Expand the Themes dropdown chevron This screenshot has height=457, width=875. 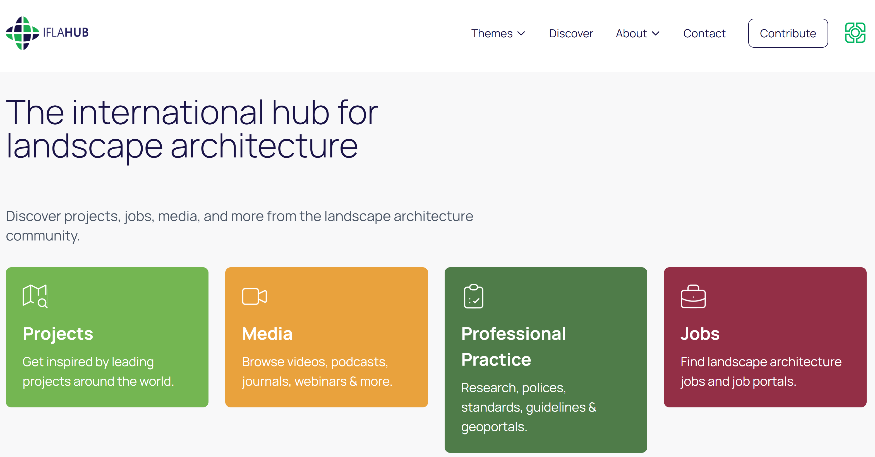click(x=521, y=33)
